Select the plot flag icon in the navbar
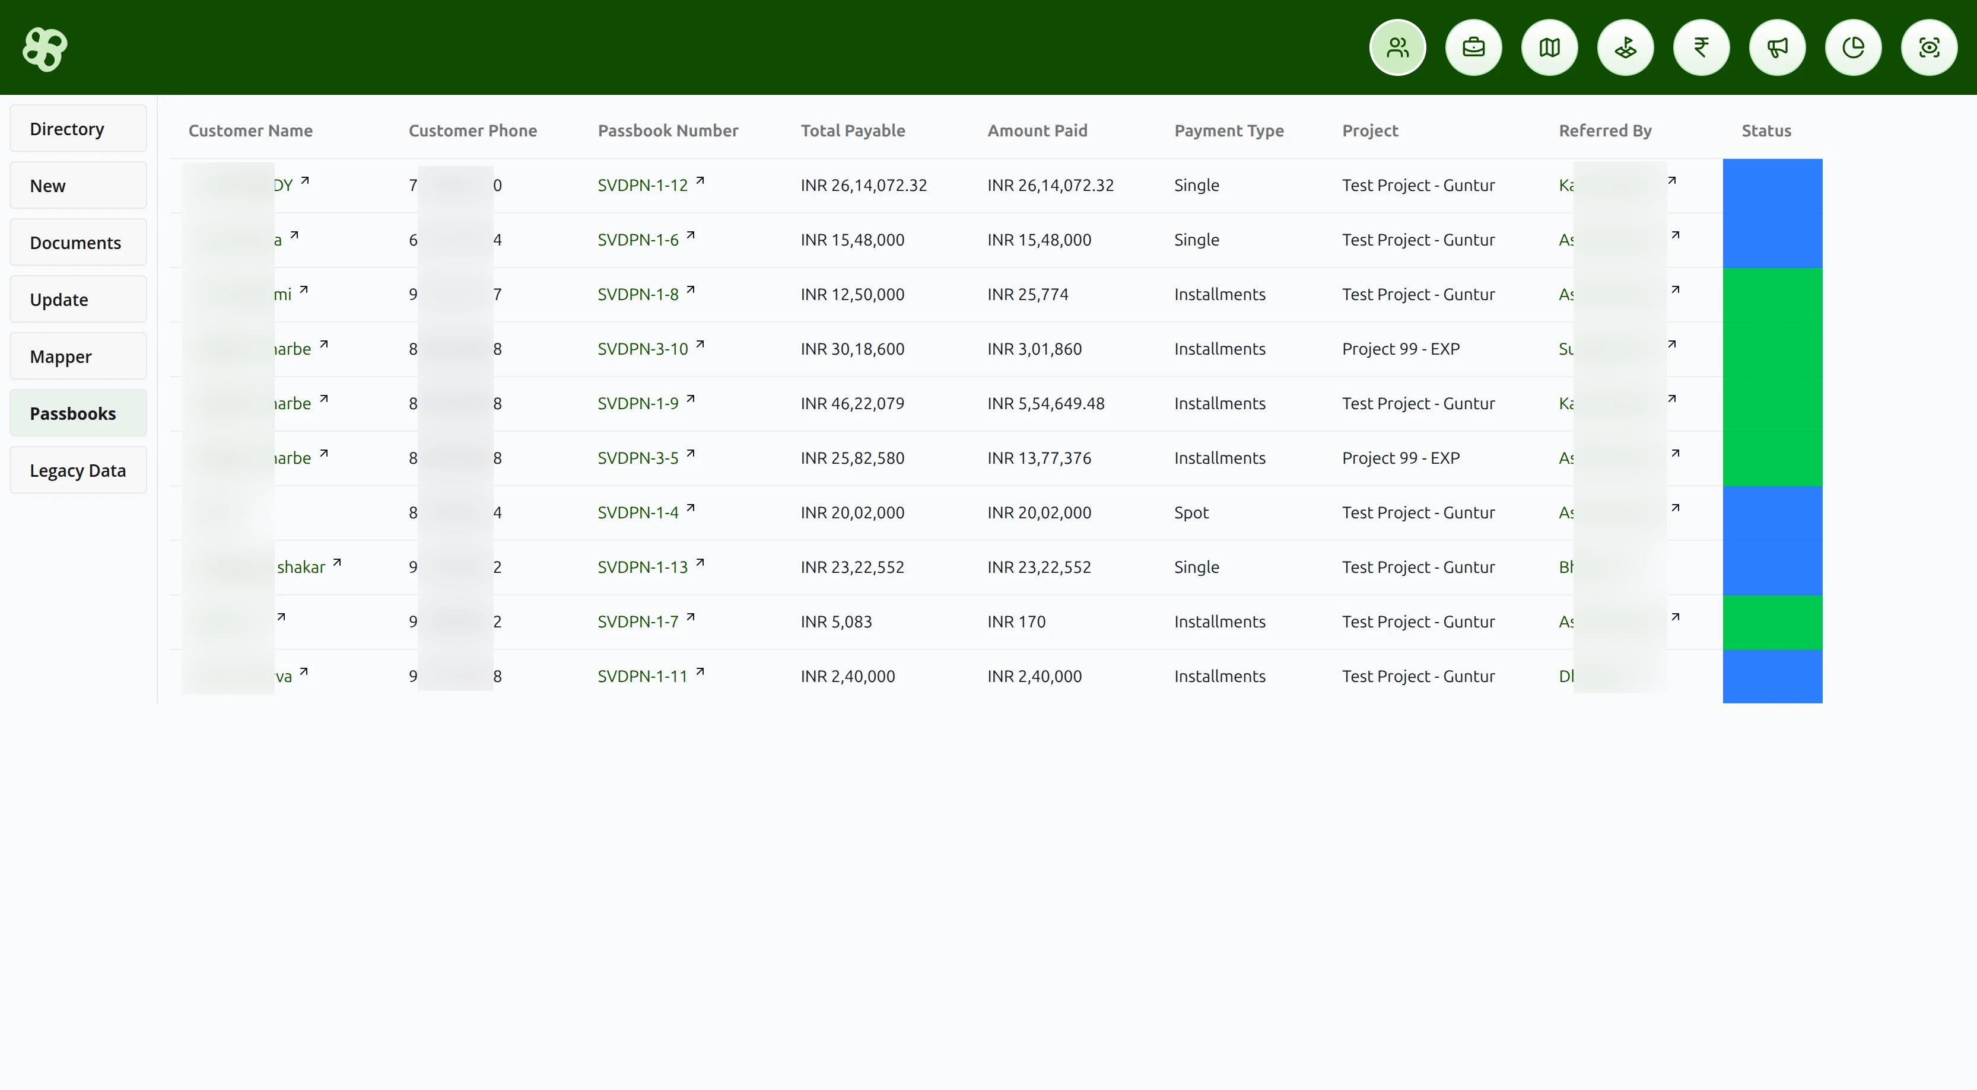 pyautogui.click(x=1625, y=47)
